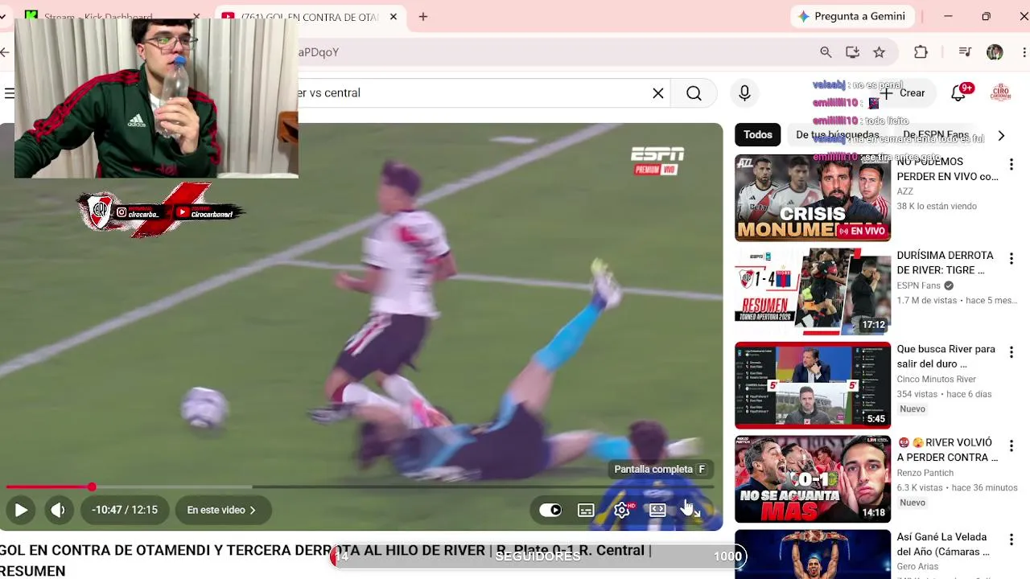Select the 'De tus búsquedas' filter chip

coord(838,135)
